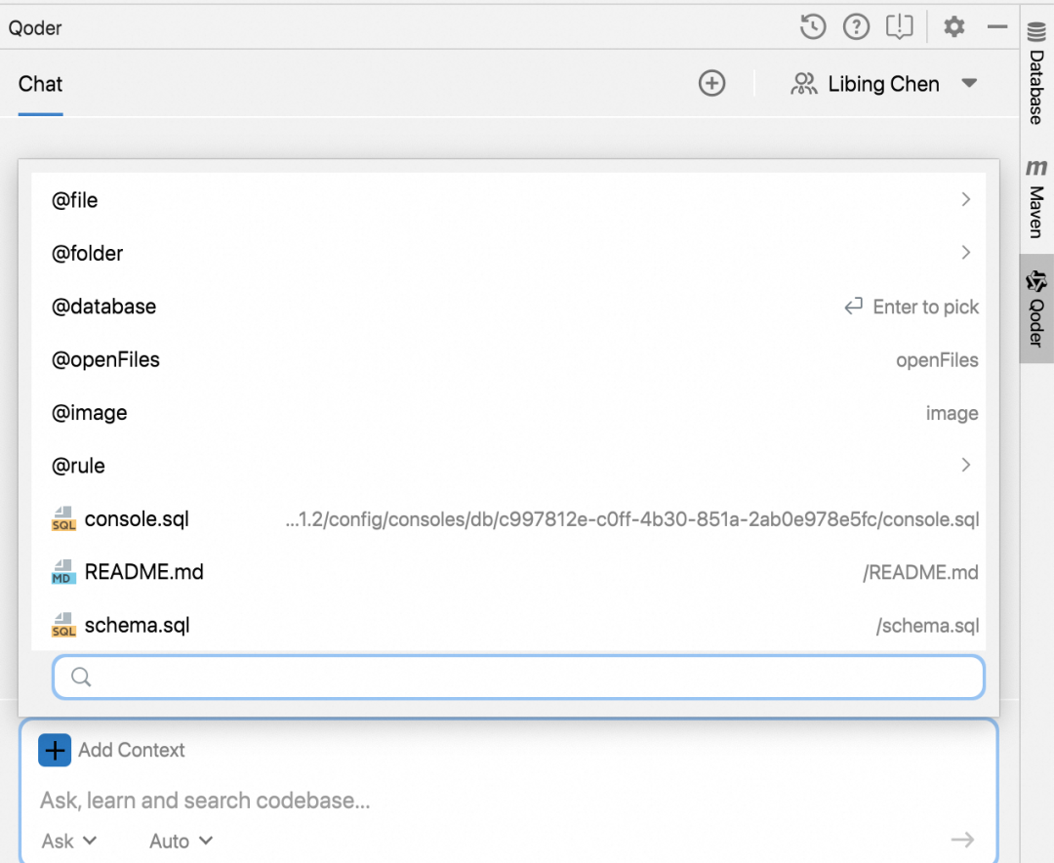
Task: Click the Qoder sidebar tab
Action: coord(1036,309)
